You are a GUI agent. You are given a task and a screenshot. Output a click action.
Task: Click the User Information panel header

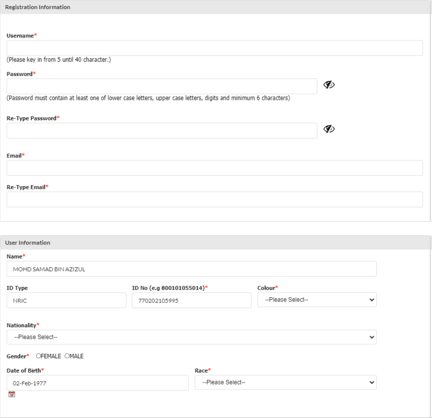pyautogui.click(x=28, y=243)
